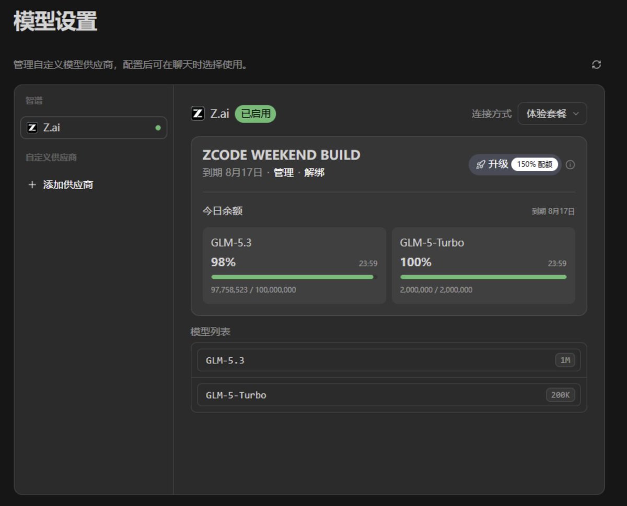Click the 150% 配额 badge

click(534, 164)
